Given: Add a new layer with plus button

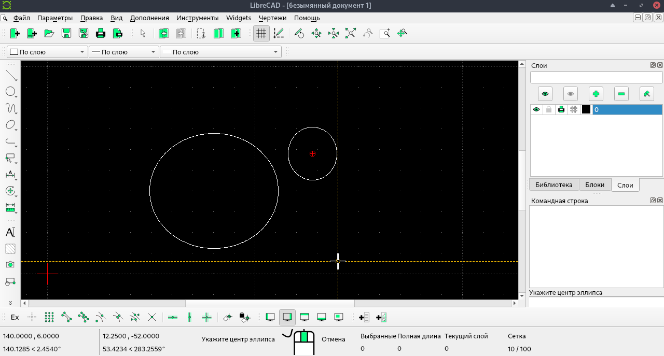Looking at the screenshot, I should [596, 94].
